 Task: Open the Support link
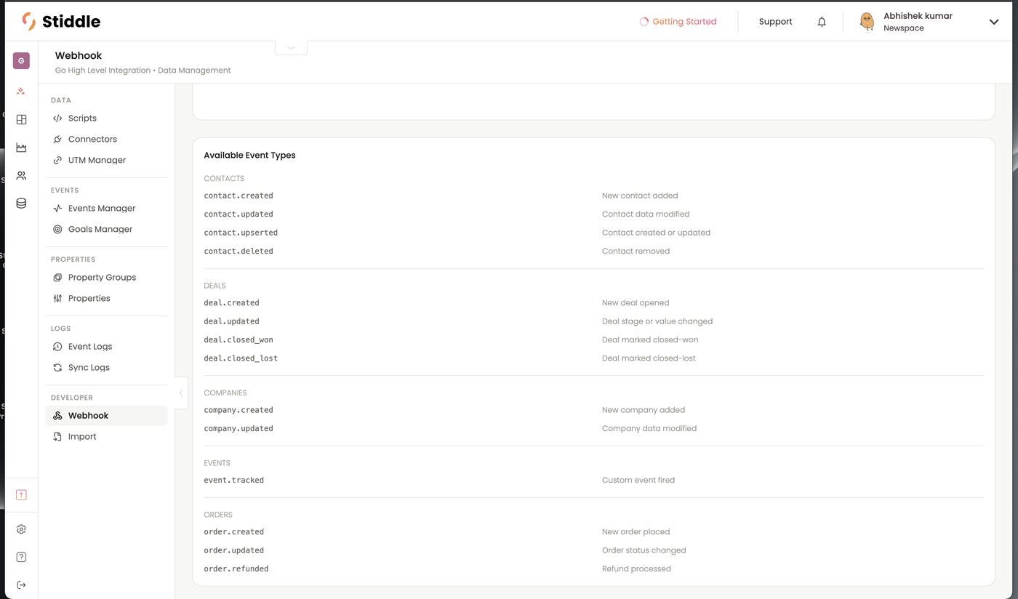coord(775,22)
